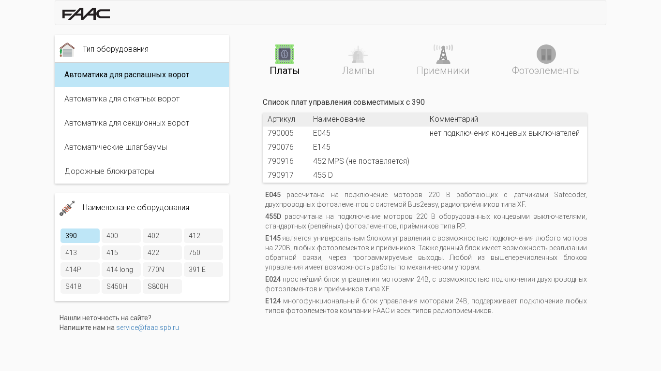Open the Платы circuit board icon
Screen dimensions: 661x371
coord(285,54)
